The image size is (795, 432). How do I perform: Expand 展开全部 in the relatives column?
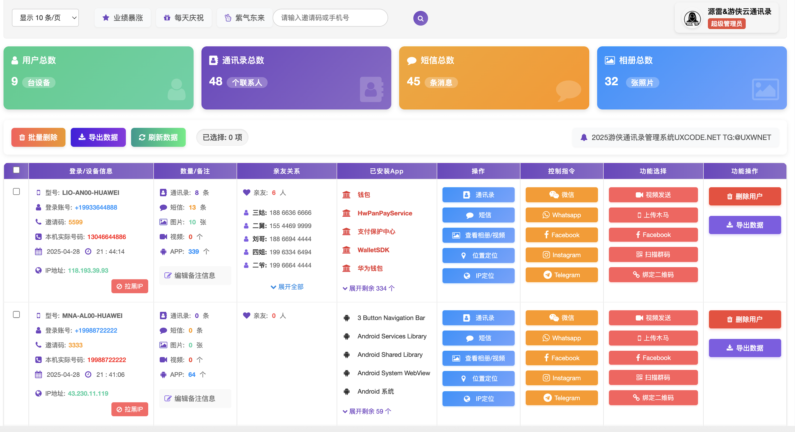tap(287, 287)
